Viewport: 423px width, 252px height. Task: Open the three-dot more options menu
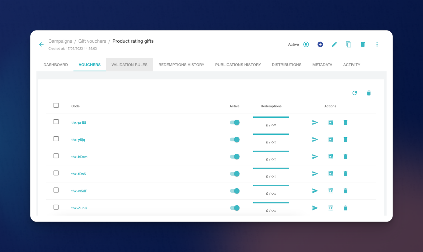pyautogui.click(x=377, y=44)
